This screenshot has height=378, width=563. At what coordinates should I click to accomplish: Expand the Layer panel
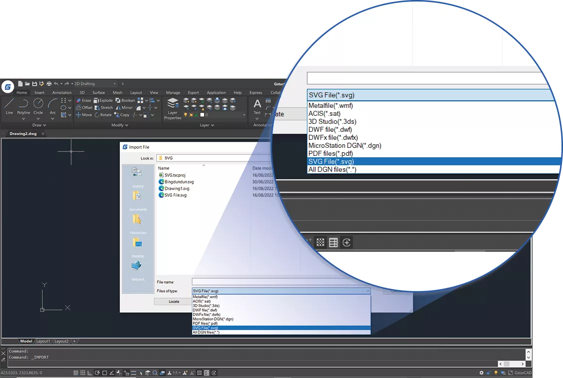pos(207,125)
